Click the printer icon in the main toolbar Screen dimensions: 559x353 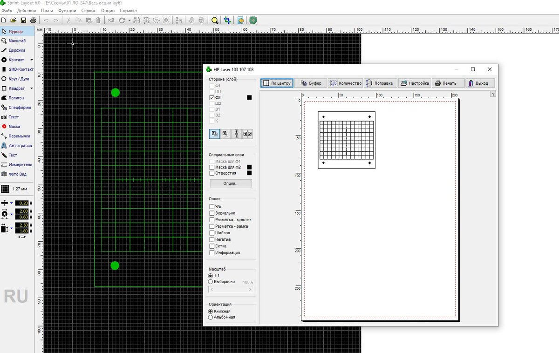tap(33, 20)
